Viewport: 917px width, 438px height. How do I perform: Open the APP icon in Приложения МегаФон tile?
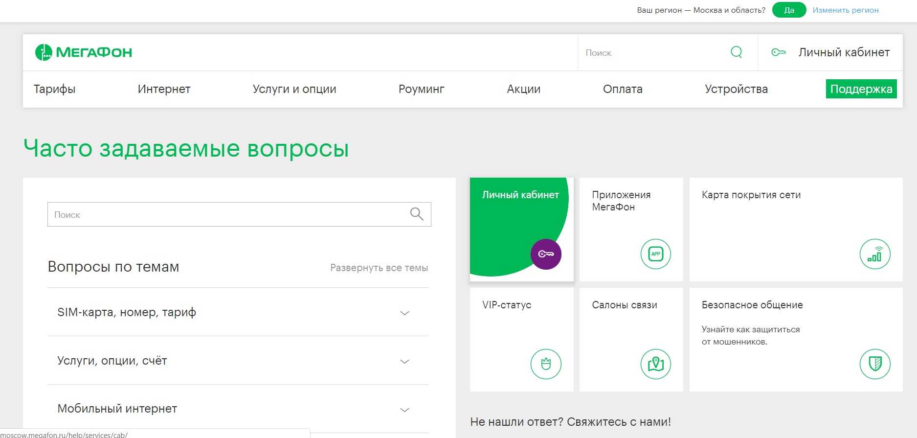(655, 254)
